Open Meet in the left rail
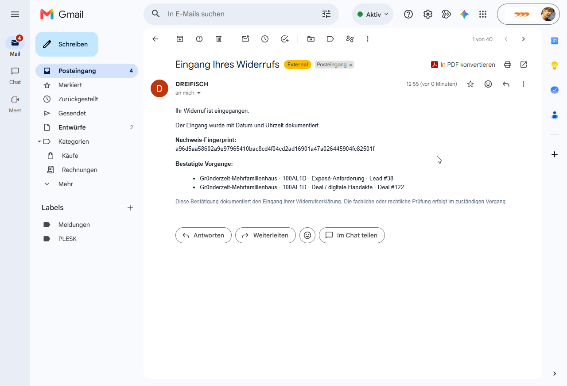Screen dimensions: 567x386 tap(15, 103)
